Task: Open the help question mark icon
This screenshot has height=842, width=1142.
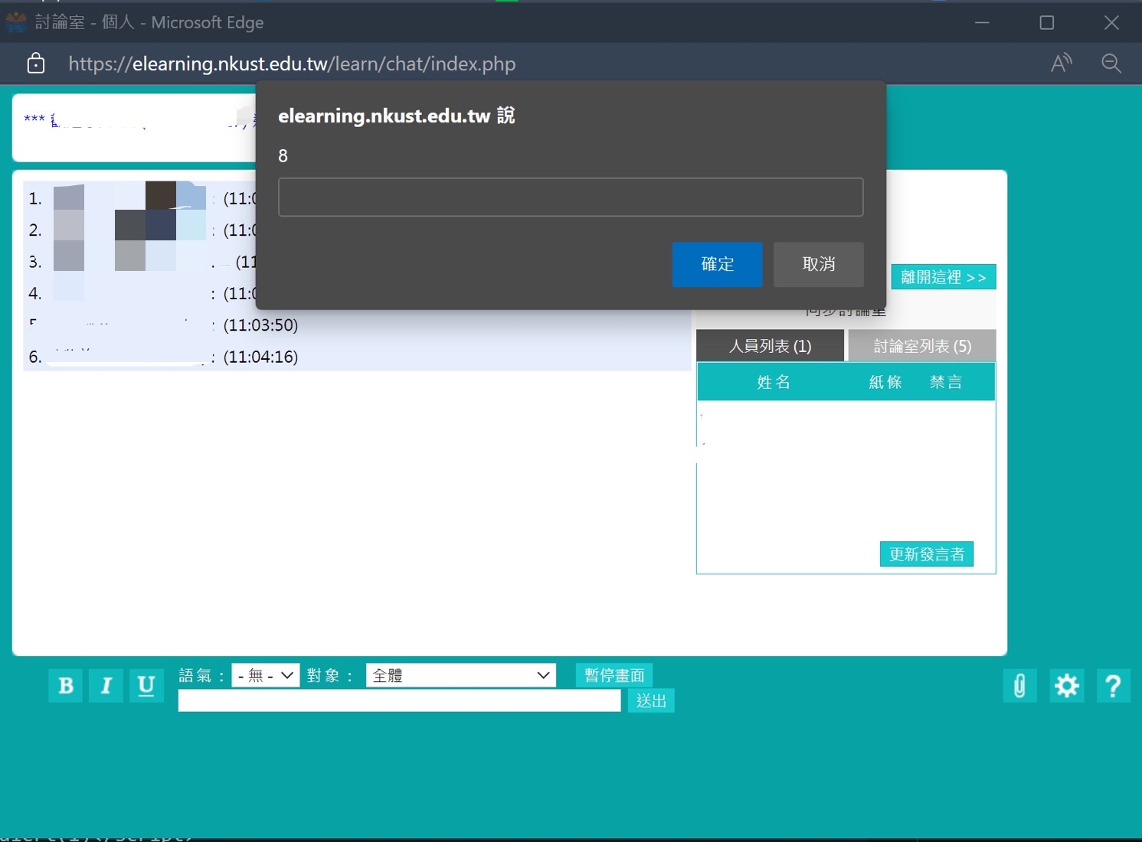Action: pyautogui.click(x=1114, y=685)
